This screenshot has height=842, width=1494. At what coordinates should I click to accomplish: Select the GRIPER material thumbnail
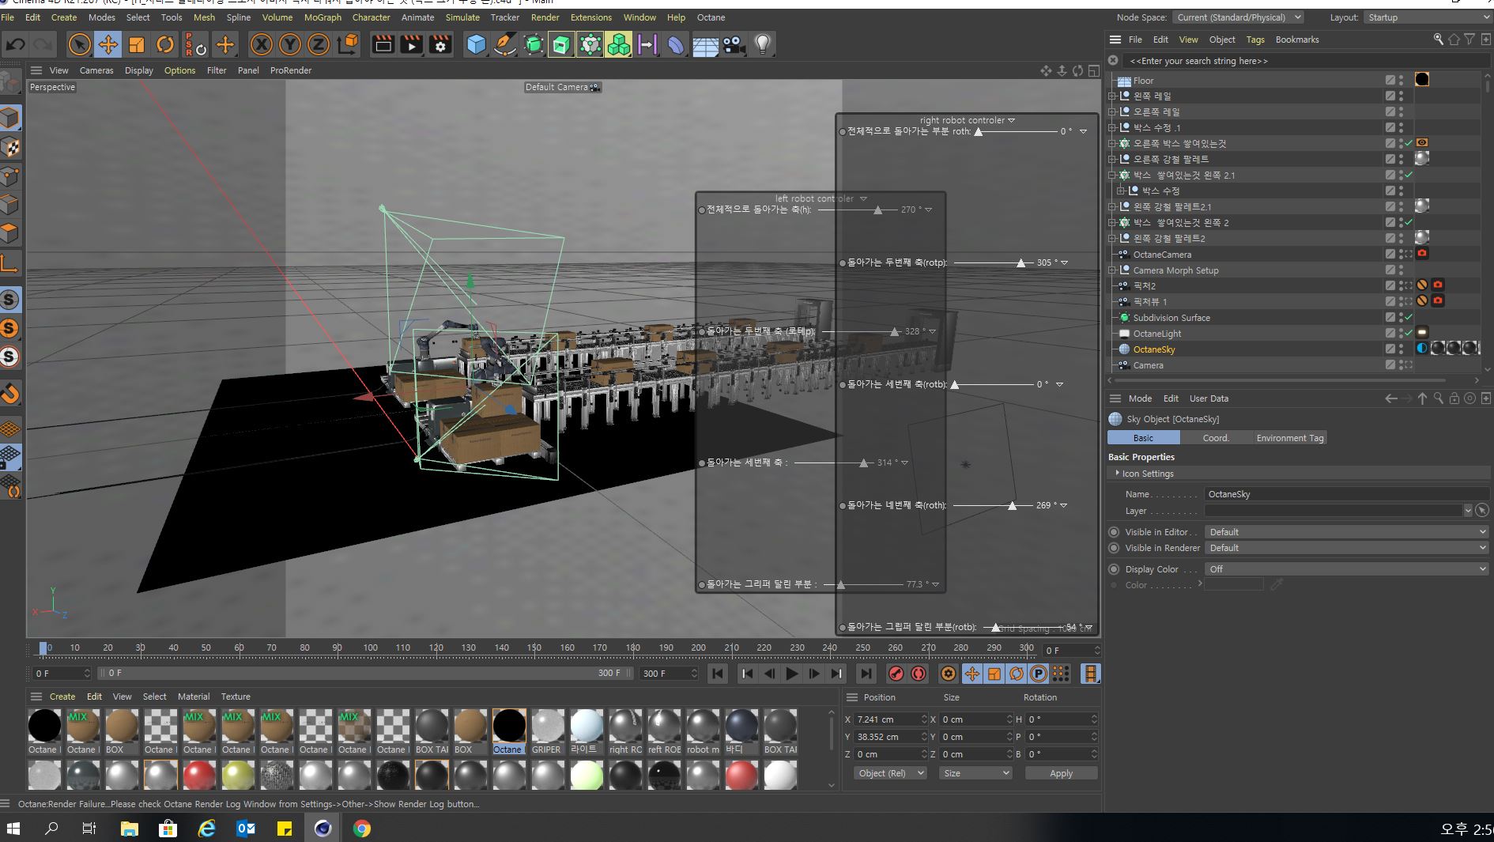point(547,731)
